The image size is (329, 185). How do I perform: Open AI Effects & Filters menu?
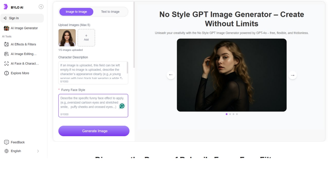click(x=22, y=44)
